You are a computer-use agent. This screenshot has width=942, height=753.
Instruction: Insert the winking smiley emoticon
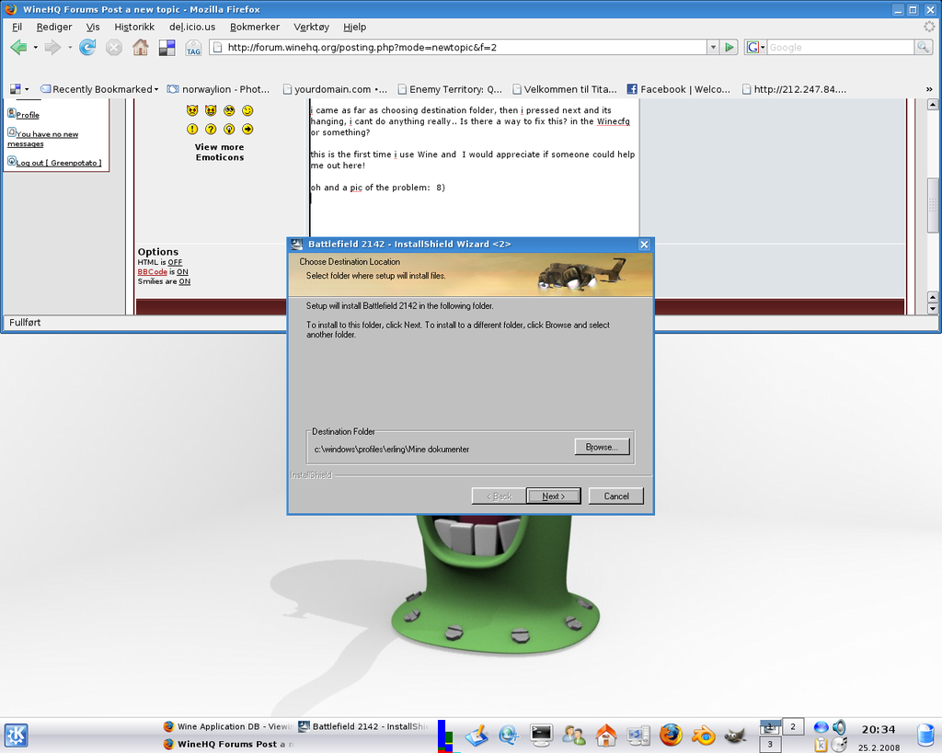[x=247, y=110]
